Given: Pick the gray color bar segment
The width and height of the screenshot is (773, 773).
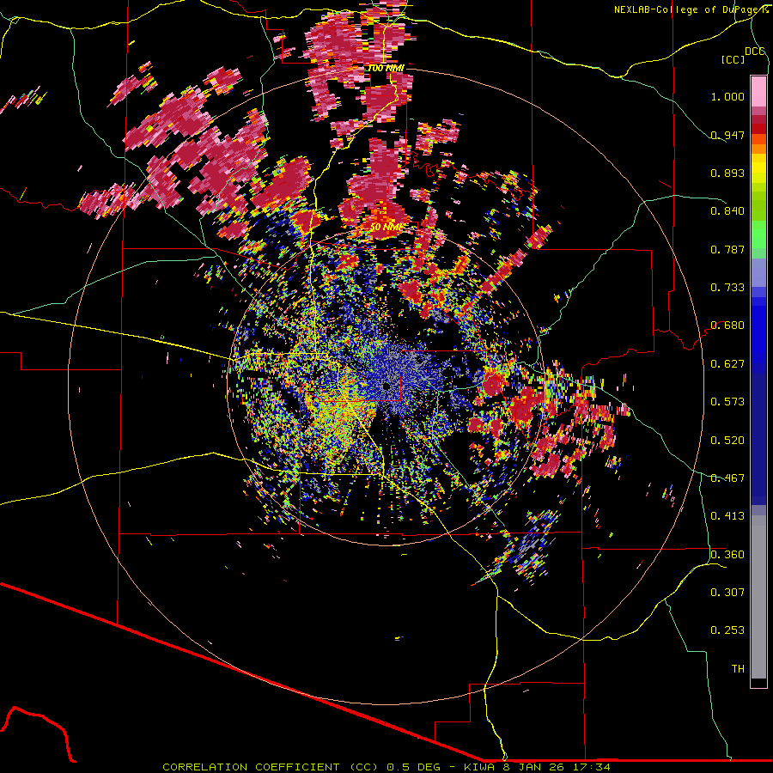Looking at the screenshot, I should click(758, 597).
